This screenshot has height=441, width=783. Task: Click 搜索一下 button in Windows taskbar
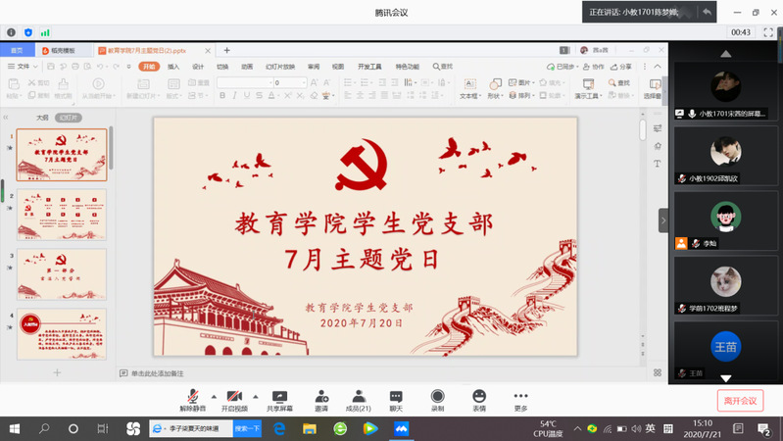(248, 428)
